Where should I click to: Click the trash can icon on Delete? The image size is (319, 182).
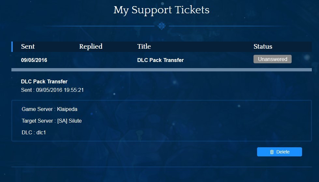272,152
